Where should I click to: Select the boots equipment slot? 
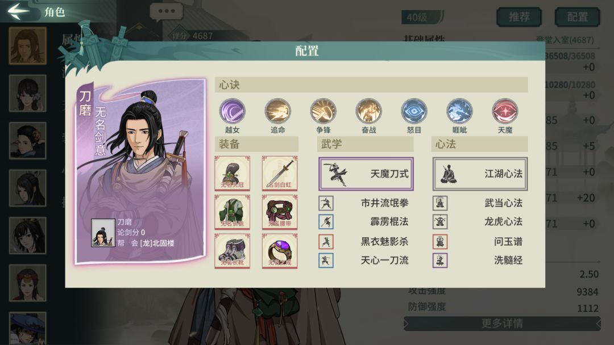(232, 251)
